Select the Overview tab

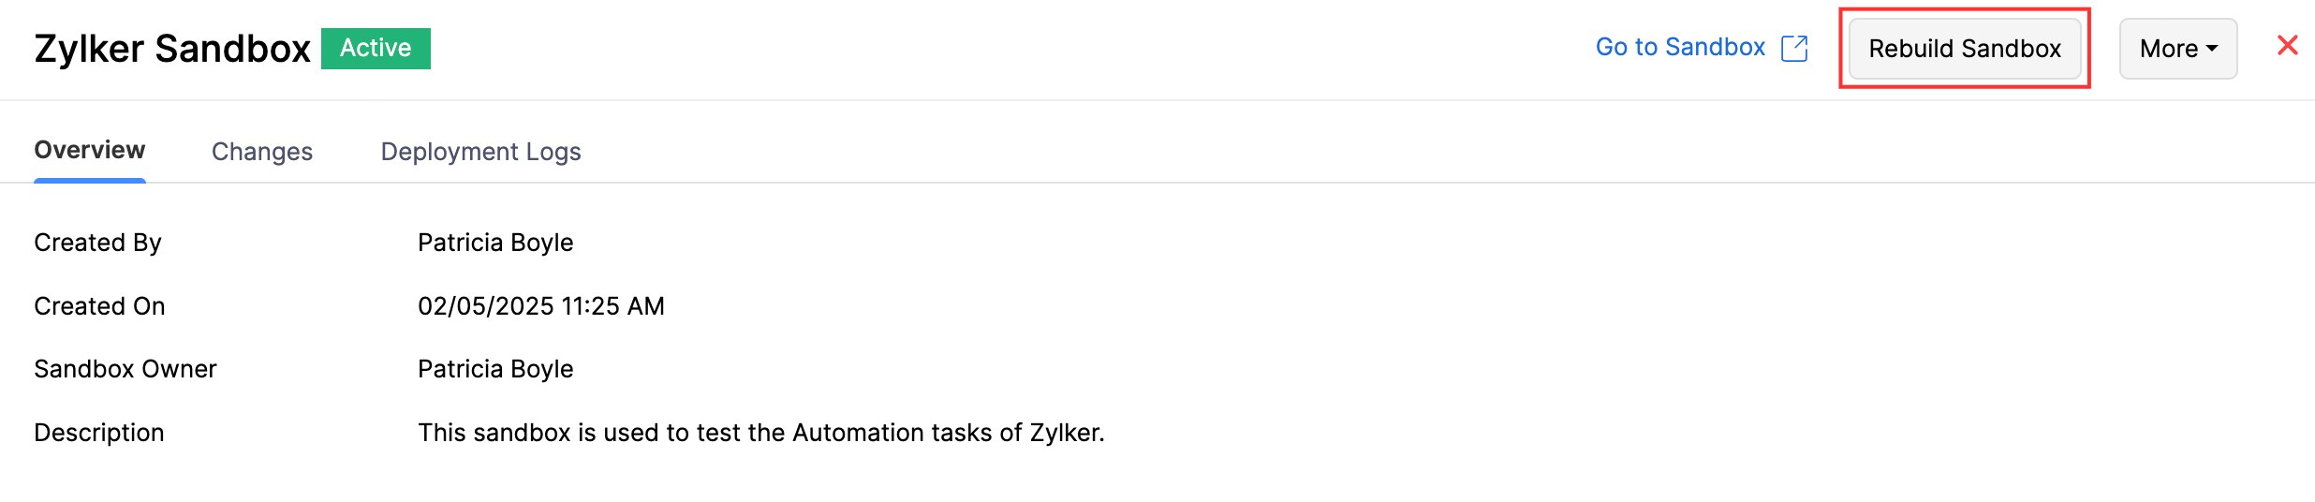(90, 151)
